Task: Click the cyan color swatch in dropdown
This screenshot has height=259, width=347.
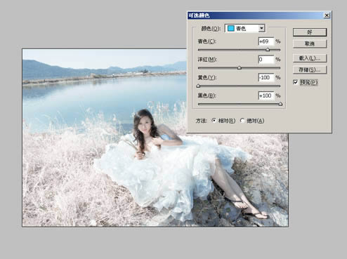Action: (231, 28)
